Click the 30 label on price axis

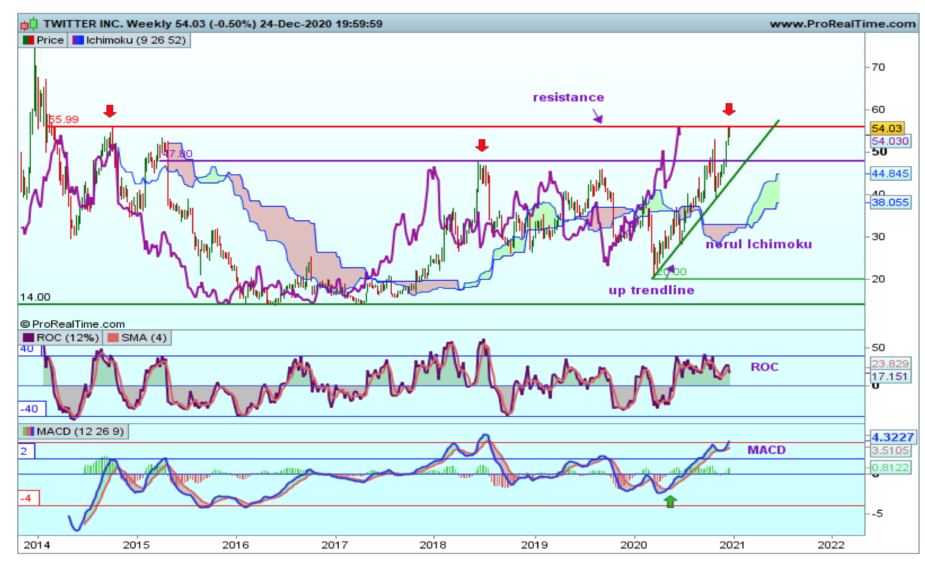click(x=879, y=236)
